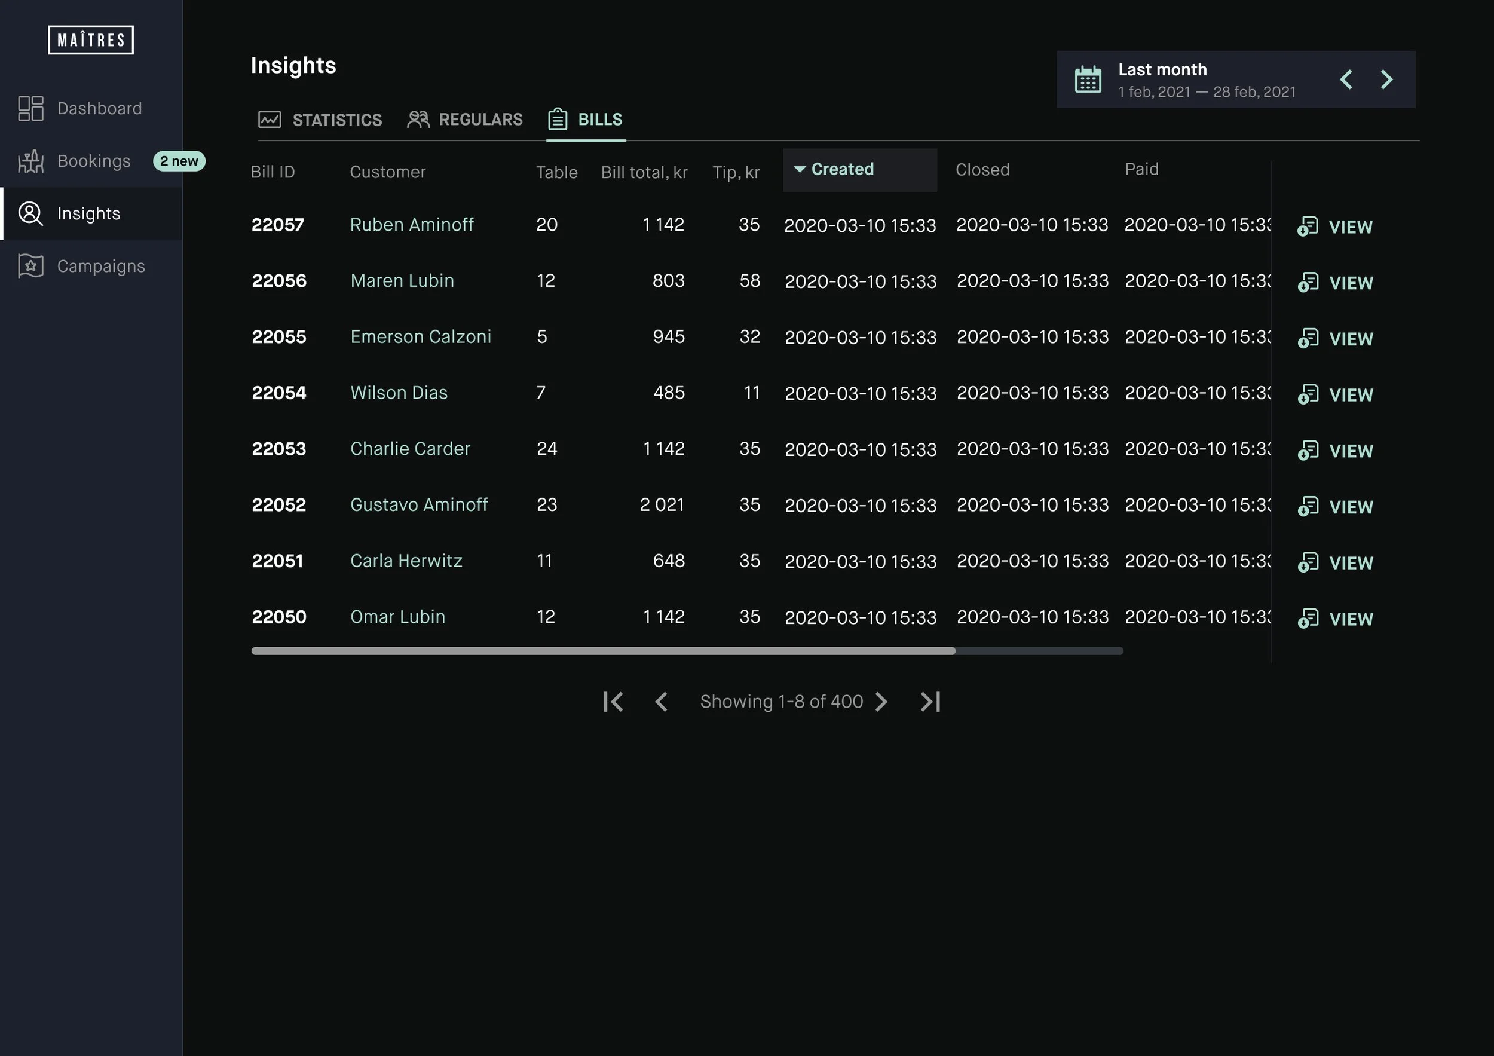Image resolution: width=1494 pixels, height=1056 pixels.
Task: Advance to next month with right arrow
Action: coord(1386,79)
